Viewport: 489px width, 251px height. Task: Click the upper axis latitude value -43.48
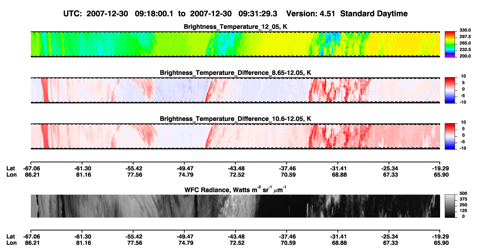tap(235, 168)
